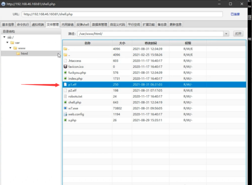Screen dimensions: 252x185
Task: Click the 73802 size of w7.exe
Action: tap(117, 108)
